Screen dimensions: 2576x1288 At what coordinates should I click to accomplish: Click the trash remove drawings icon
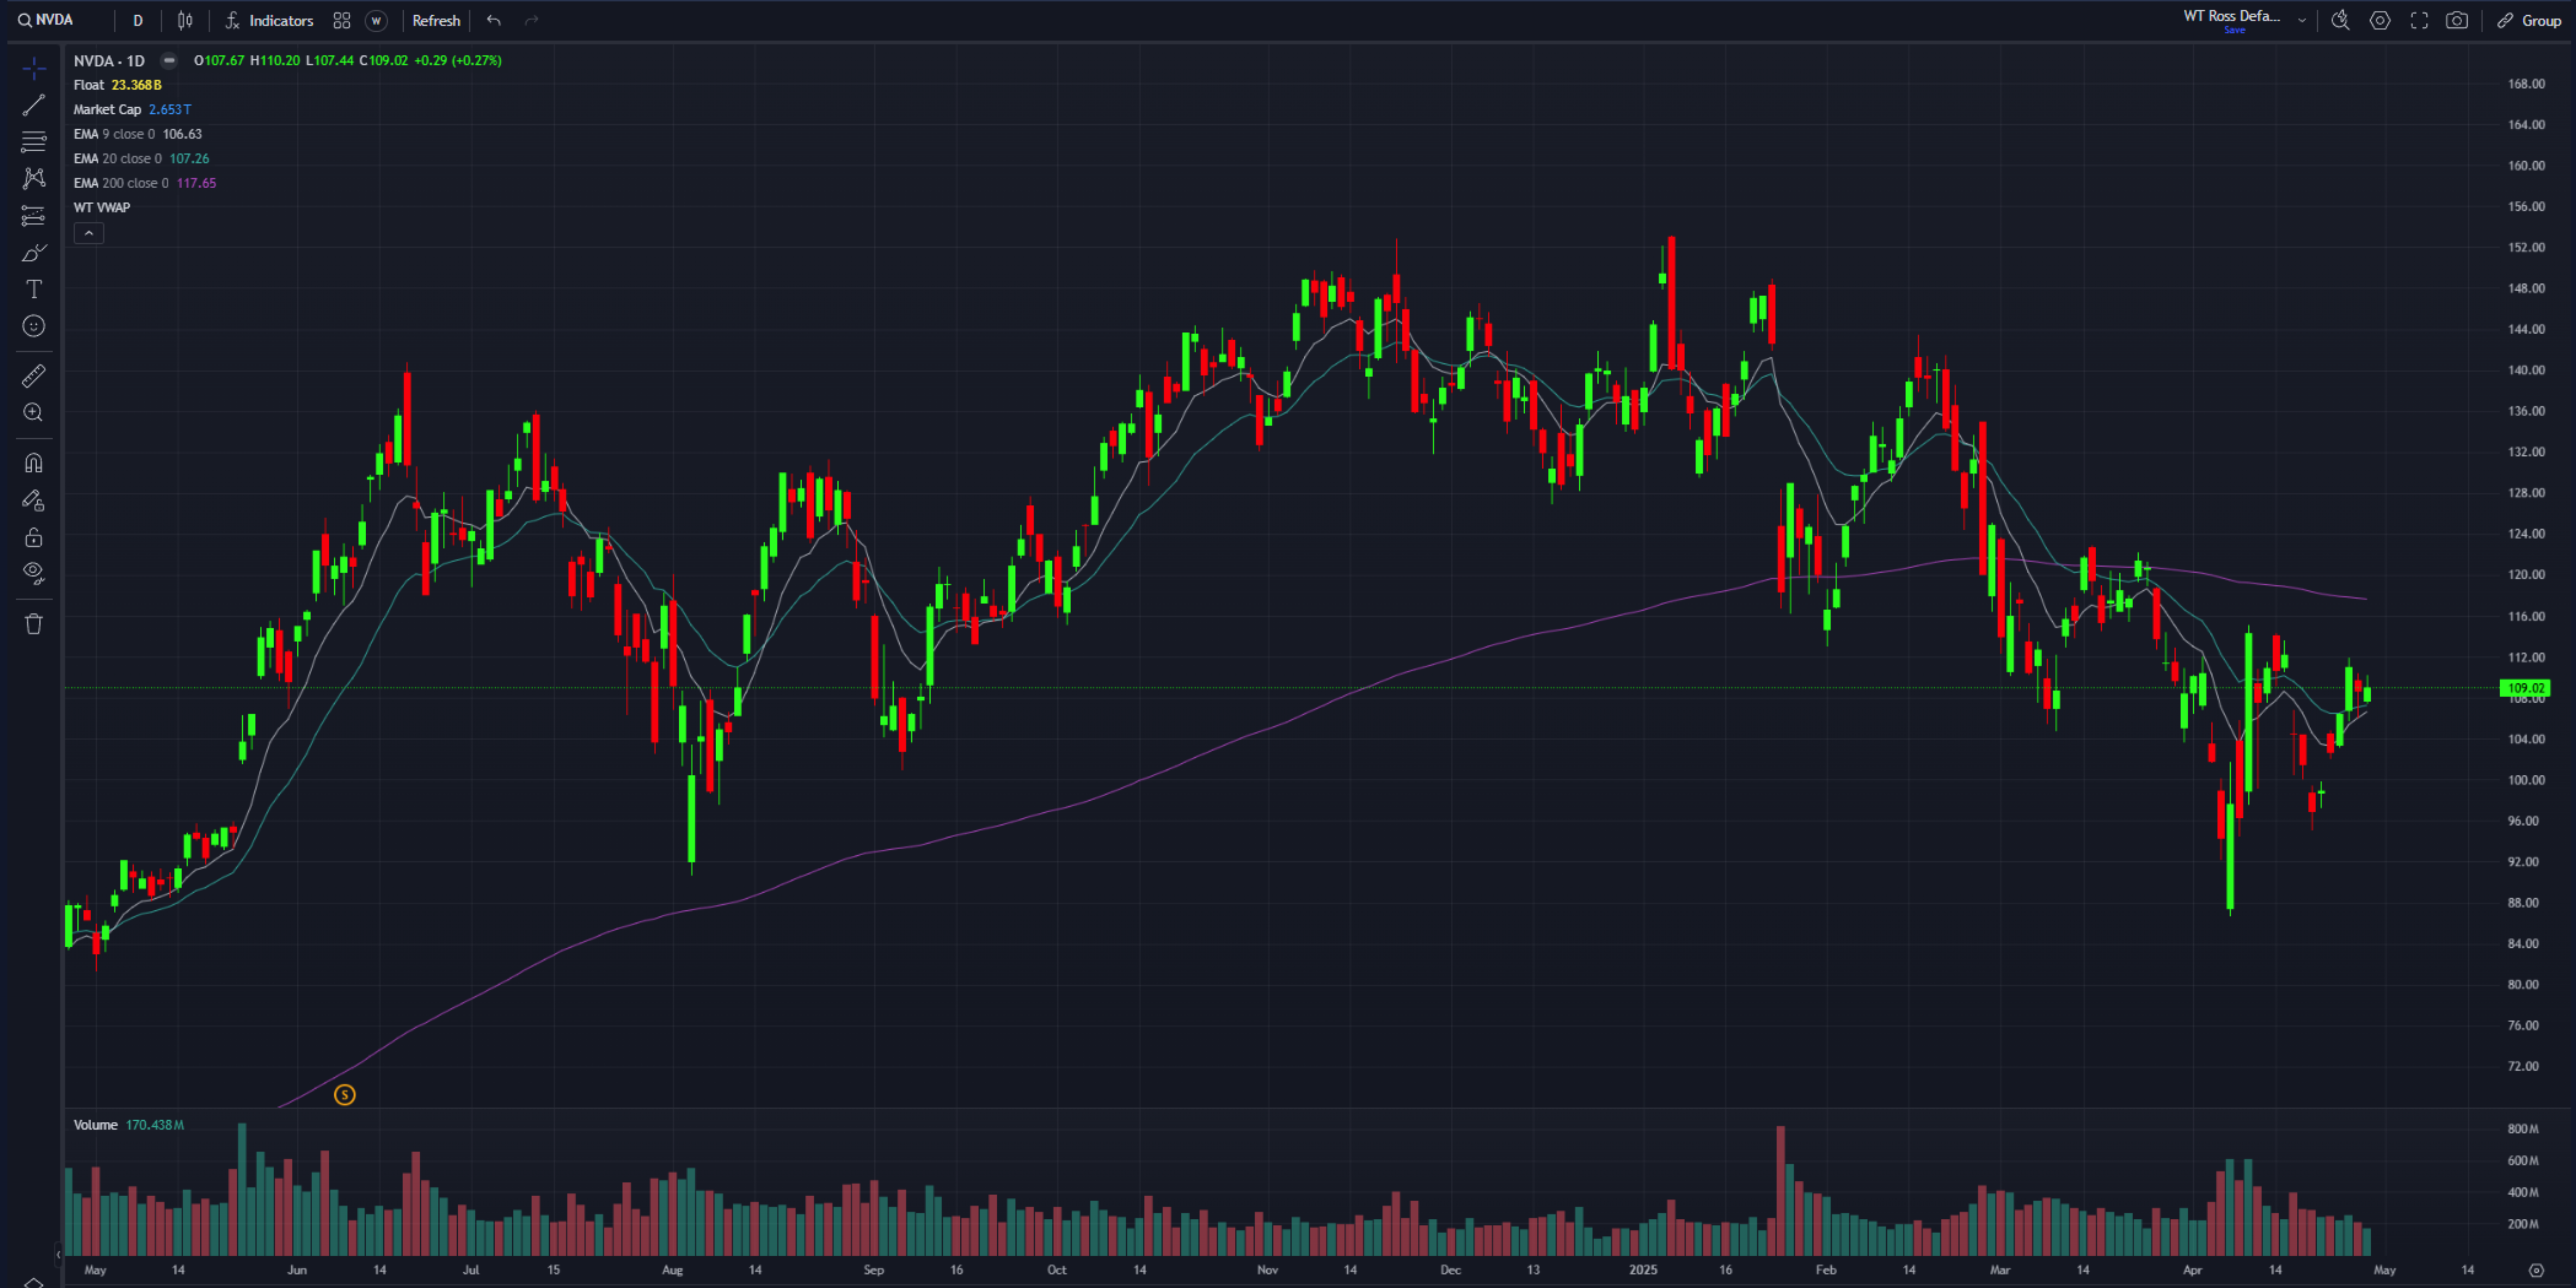tap(33, 624)
